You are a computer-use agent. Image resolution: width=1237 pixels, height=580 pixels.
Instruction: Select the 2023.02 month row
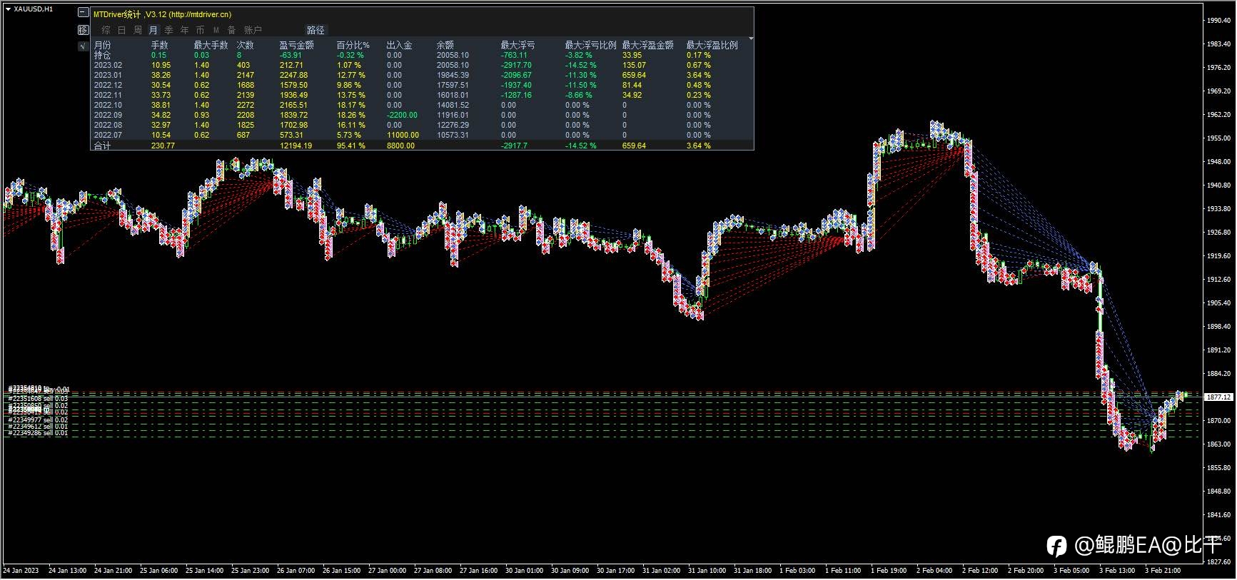click(x=422, y=65)
